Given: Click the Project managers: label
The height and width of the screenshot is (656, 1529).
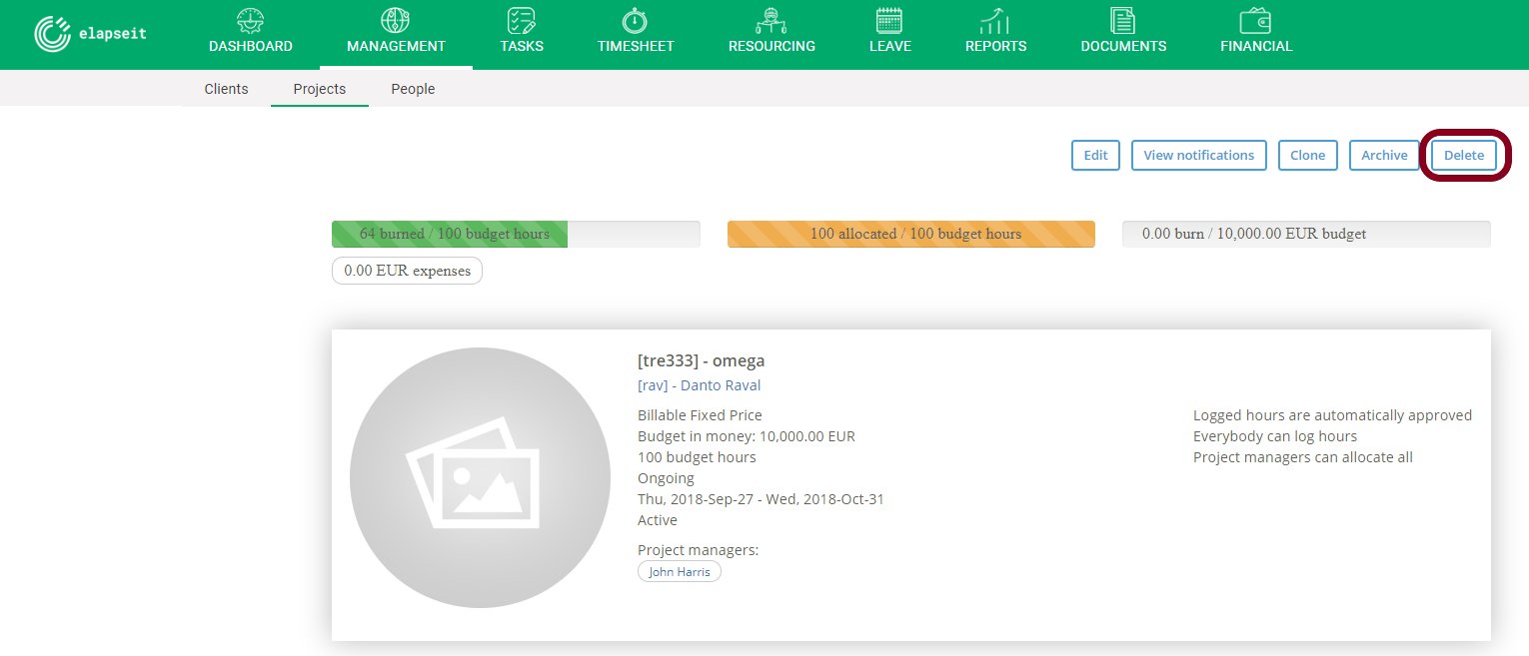Looking at the screenshot, I should (699, 550).
